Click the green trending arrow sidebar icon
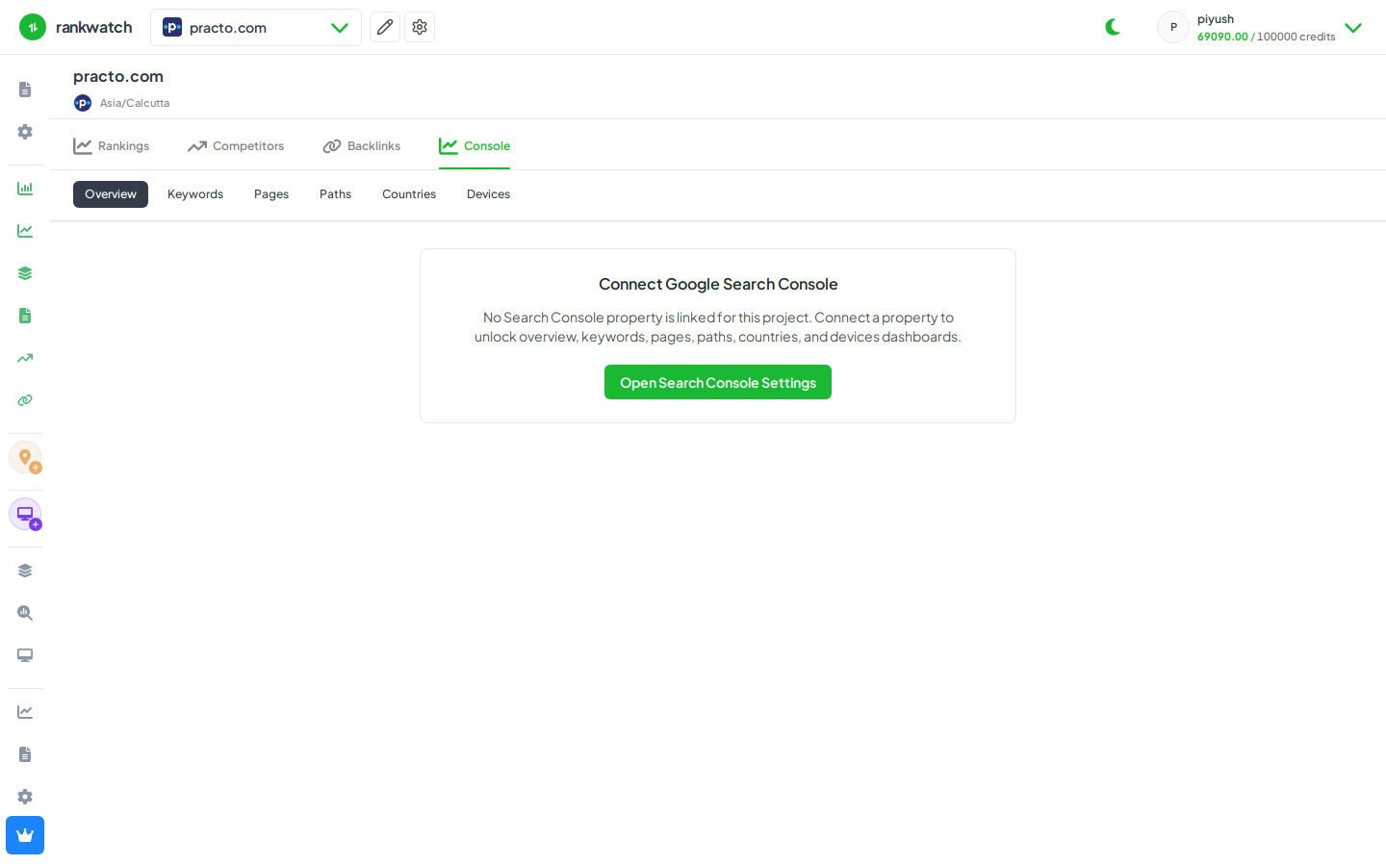 pyautogui.click(x=25, y=358)
